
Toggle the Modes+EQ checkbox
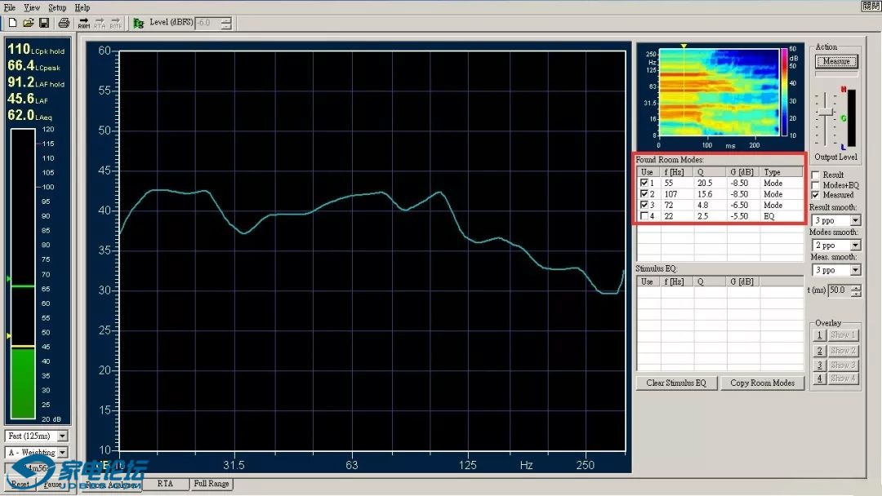(x=815, y=185)
